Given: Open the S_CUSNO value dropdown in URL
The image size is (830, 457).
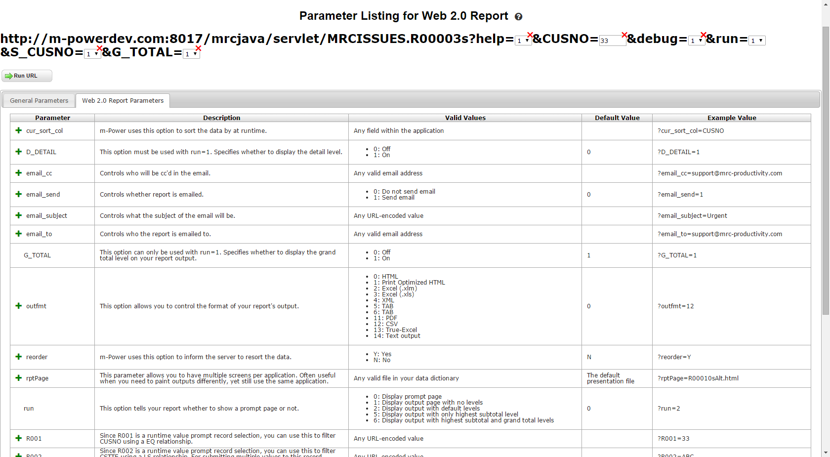Looking at the screenshot, I should 92,54.
